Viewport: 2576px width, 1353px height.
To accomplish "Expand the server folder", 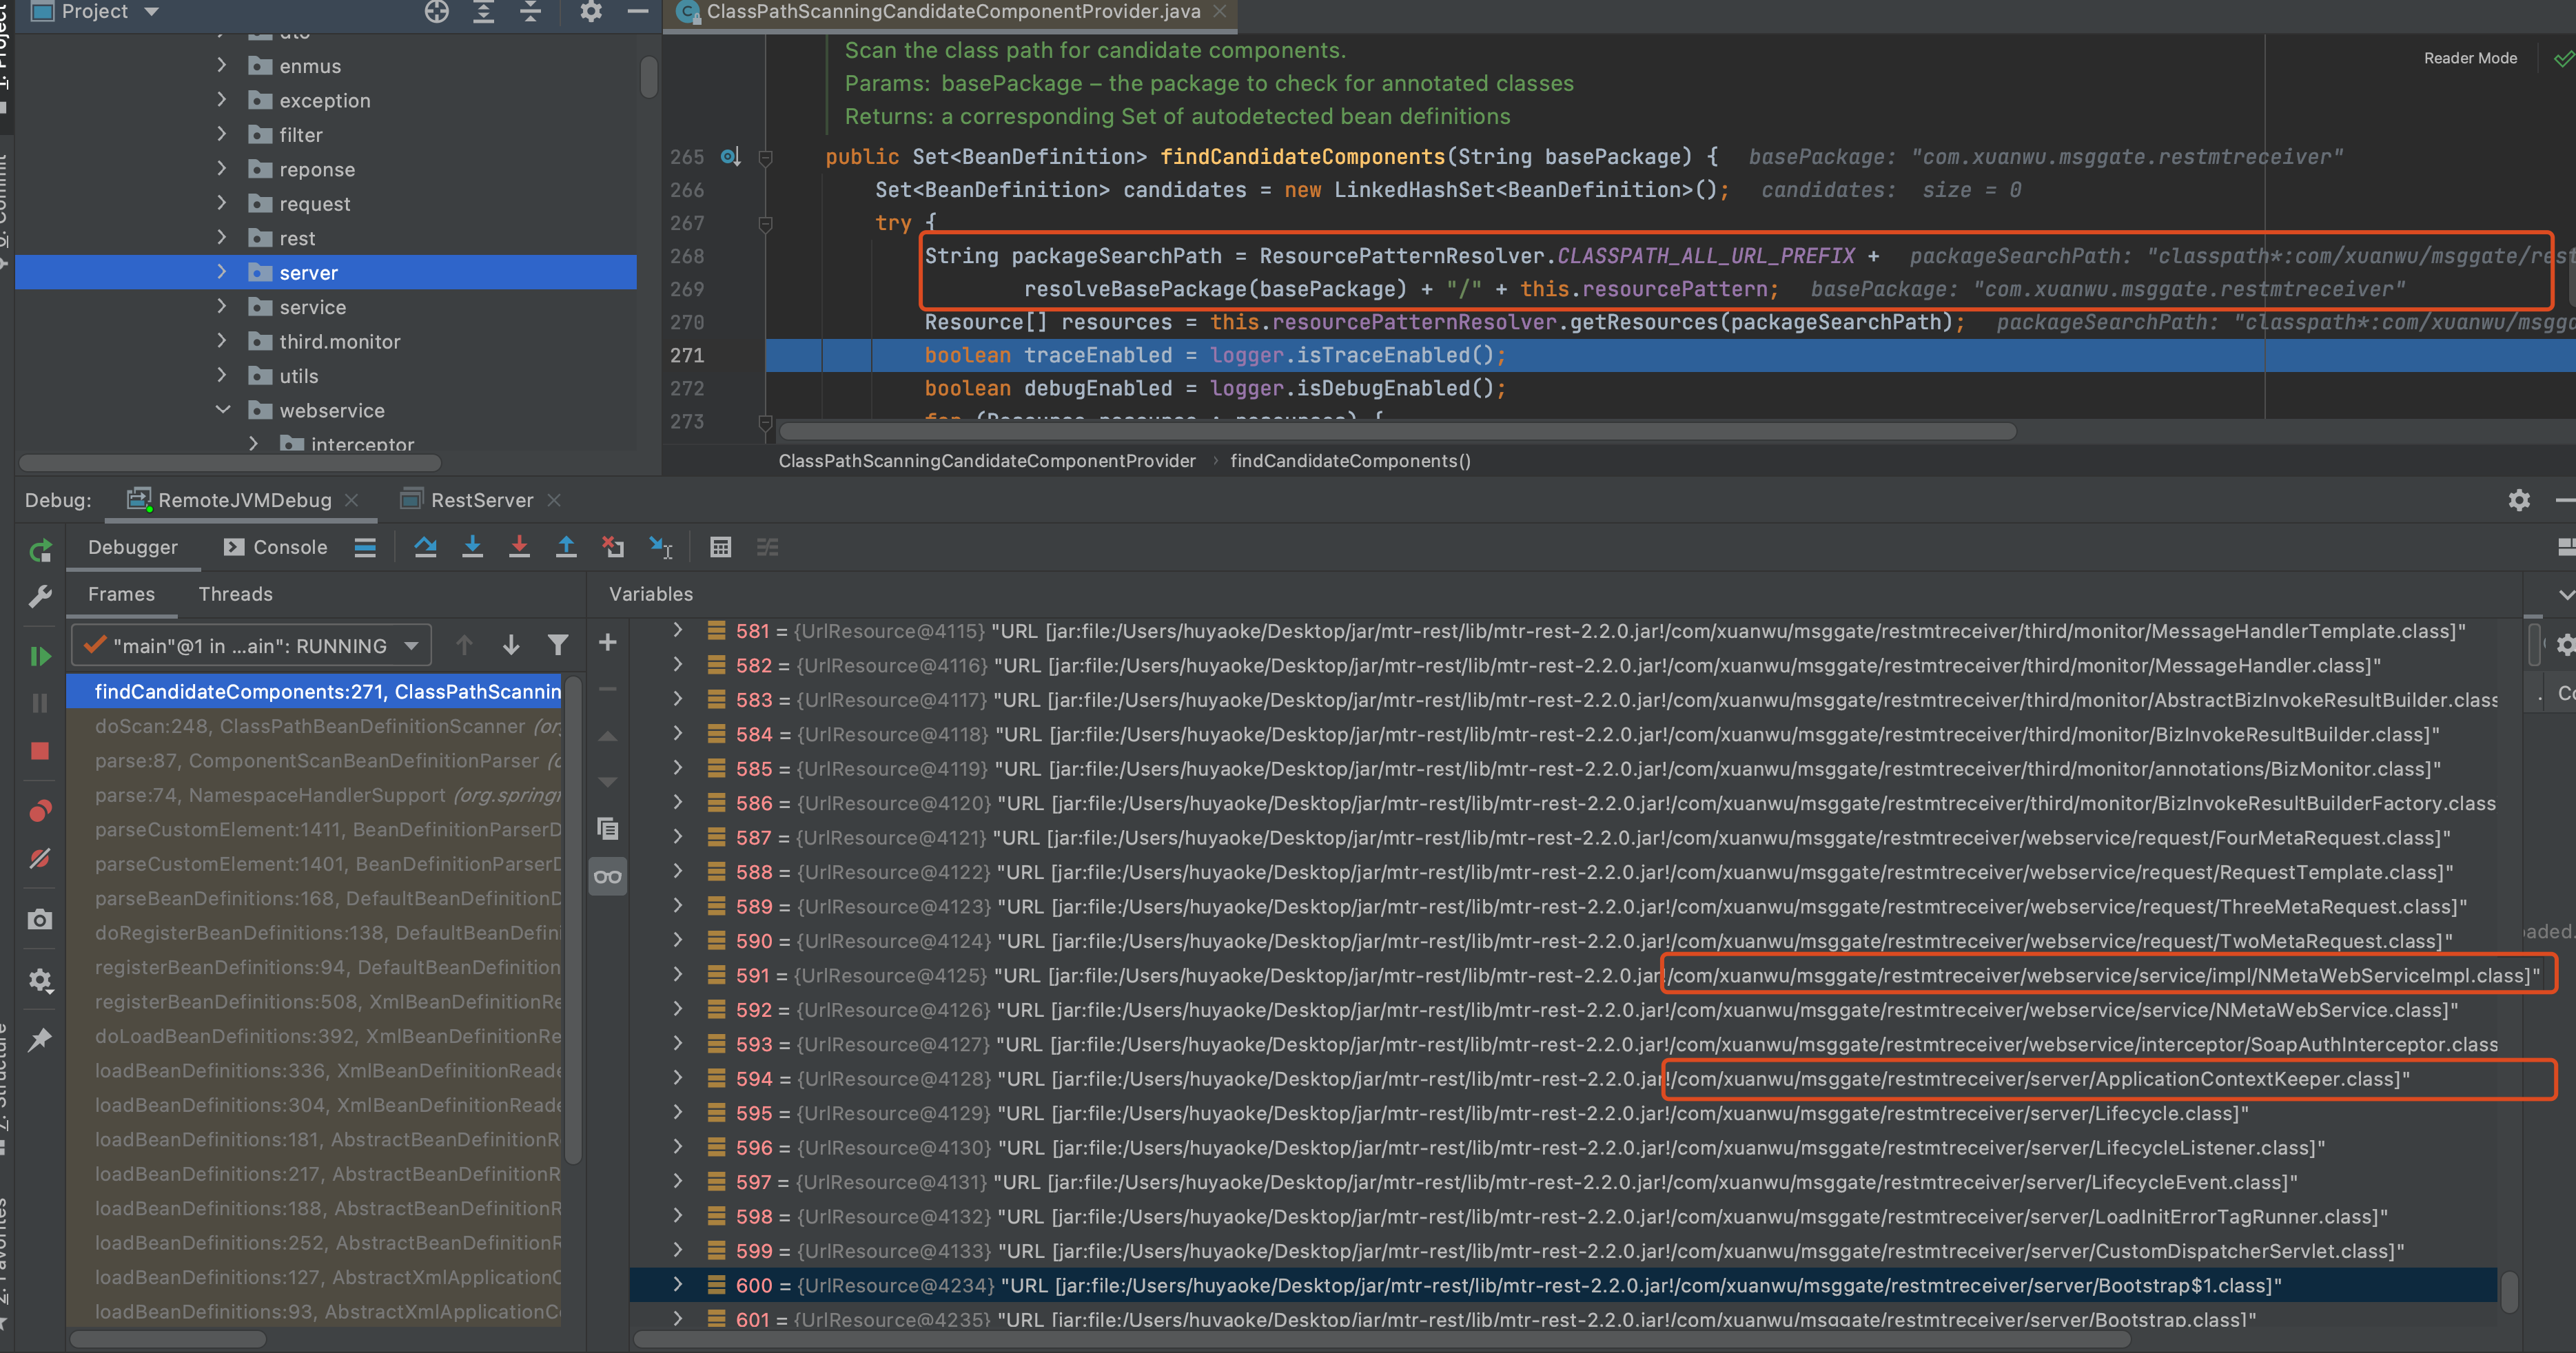I will (x=222, y=272).
